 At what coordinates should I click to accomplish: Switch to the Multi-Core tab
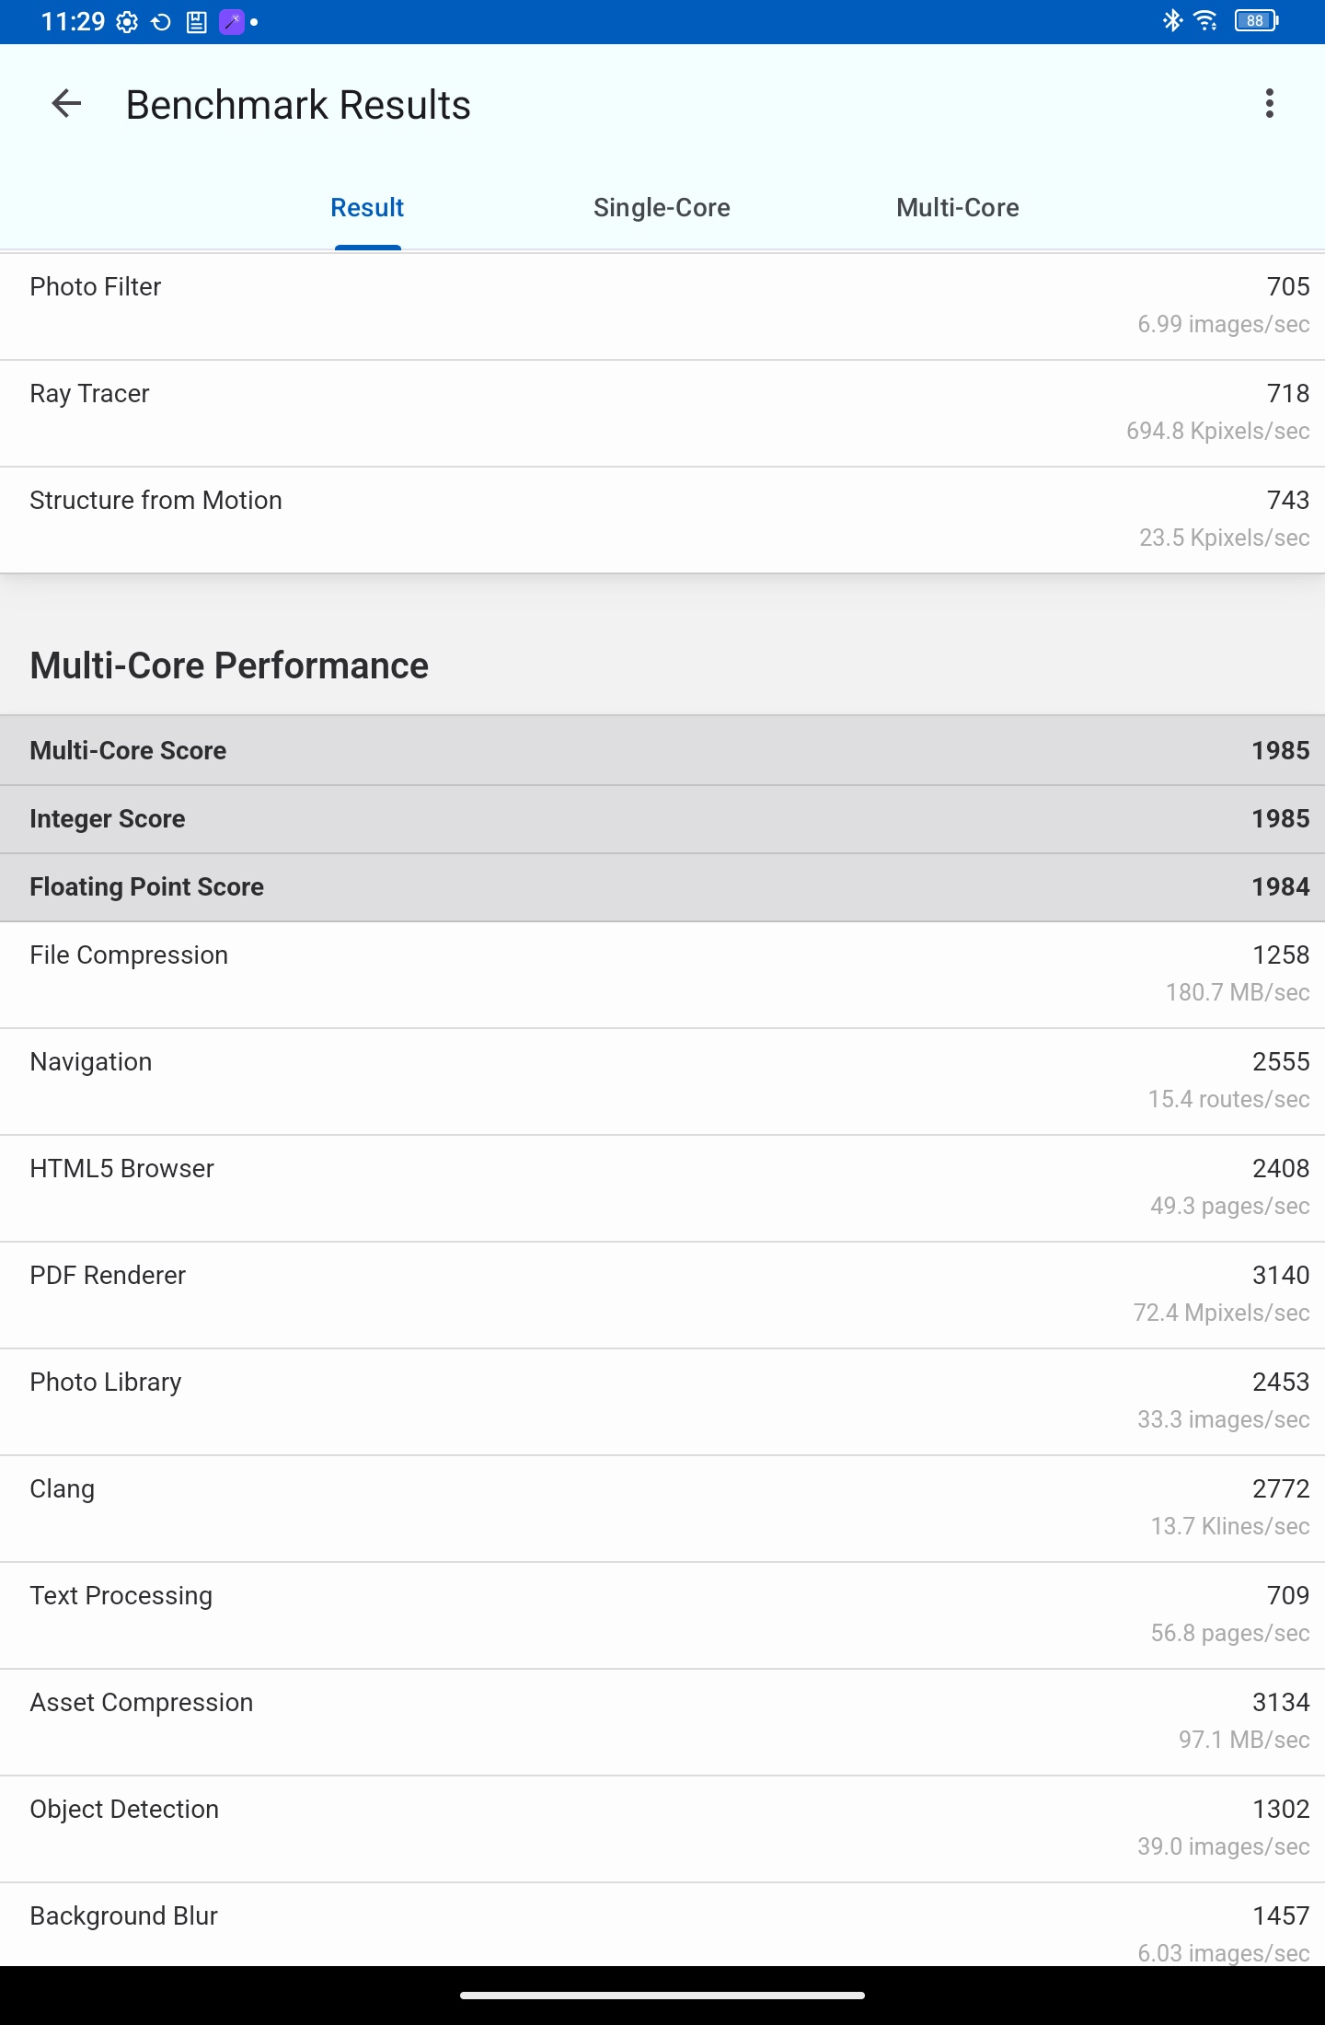(957, 208)
